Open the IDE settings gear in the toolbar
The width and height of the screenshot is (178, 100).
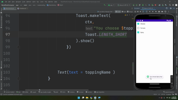coord(173,5)
